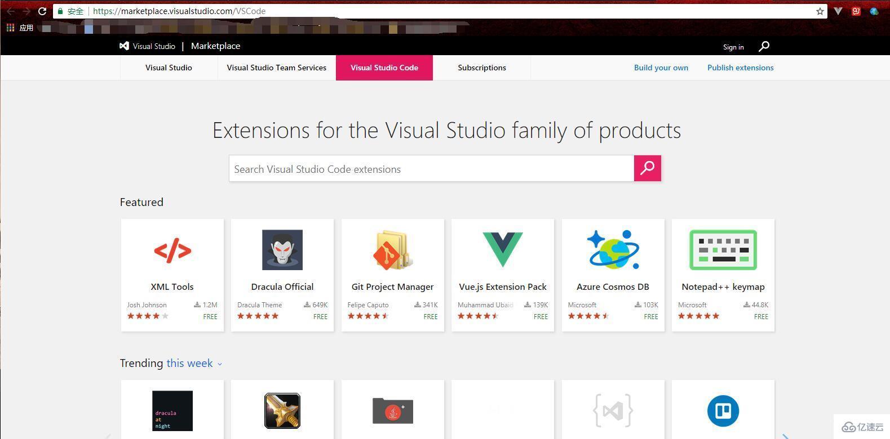Open the Subscriptions tab
Image resolution: width=890 pixels, height=439 pixels.
[482, 68]
